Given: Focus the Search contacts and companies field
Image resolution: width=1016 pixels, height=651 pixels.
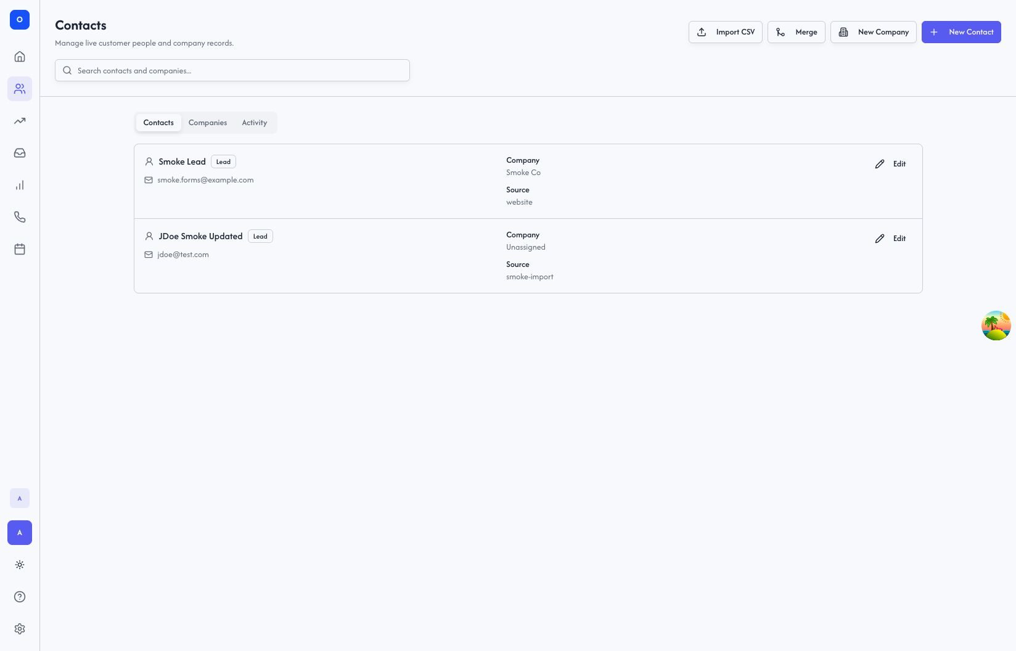Looking at the screenshot, I should click(x=232, y=70).
